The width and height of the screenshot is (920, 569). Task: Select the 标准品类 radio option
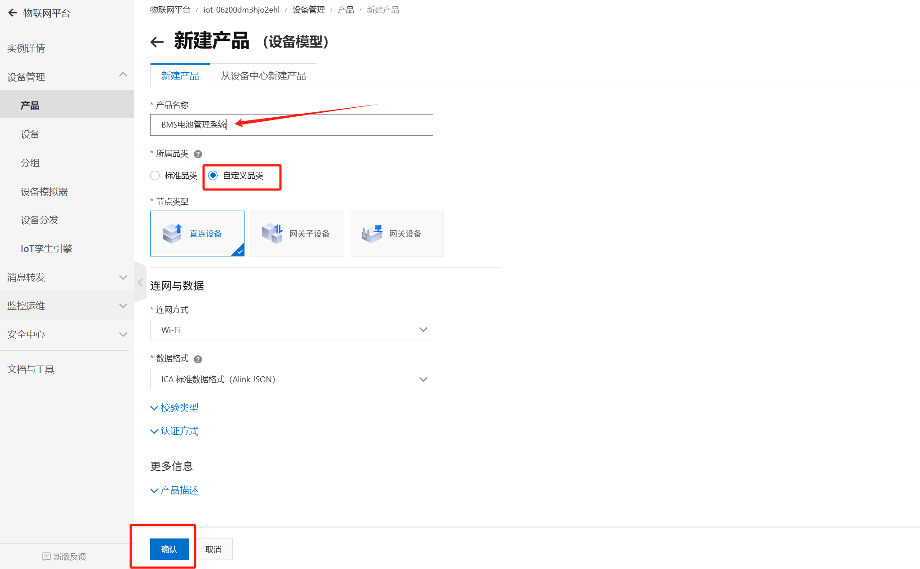pyautogui.click(x=155, y=176)
